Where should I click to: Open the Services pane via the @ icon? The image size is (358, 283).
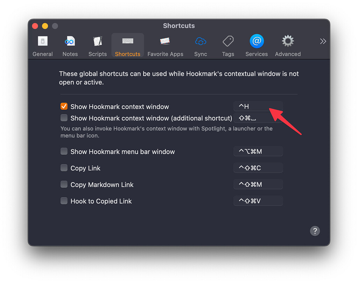[256, 45]
